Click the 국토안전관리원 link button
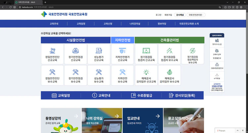248x133 pixels. point(196,15)
